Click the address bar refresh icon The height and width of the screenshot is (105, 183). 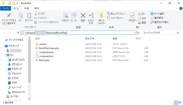(138, 33)
